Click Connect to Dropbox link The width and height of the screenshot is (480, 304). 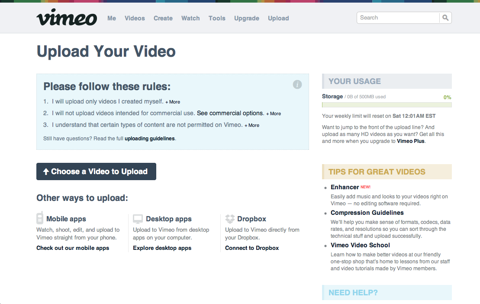coord(252,248)
